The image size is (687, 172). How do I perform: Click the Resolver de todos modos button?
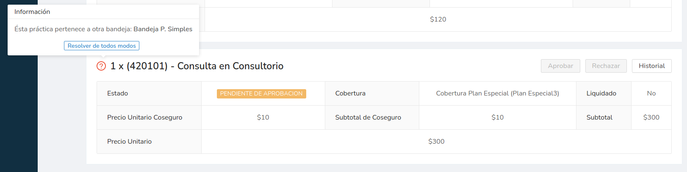[x=102, y=46]
